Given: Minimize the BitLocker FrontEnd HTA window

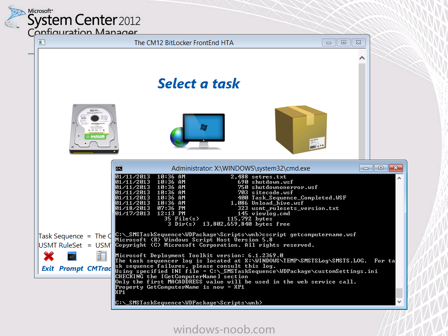Looking at the screenshot, I should (x=329, y=42).
